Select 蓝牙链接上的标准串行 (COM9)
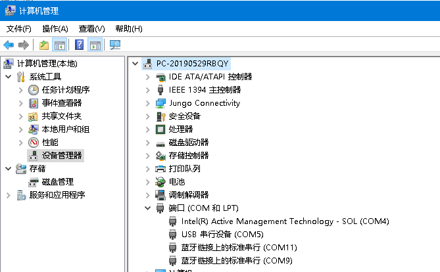The height and width of the screenshot is (272, 440). coord(237,261)
